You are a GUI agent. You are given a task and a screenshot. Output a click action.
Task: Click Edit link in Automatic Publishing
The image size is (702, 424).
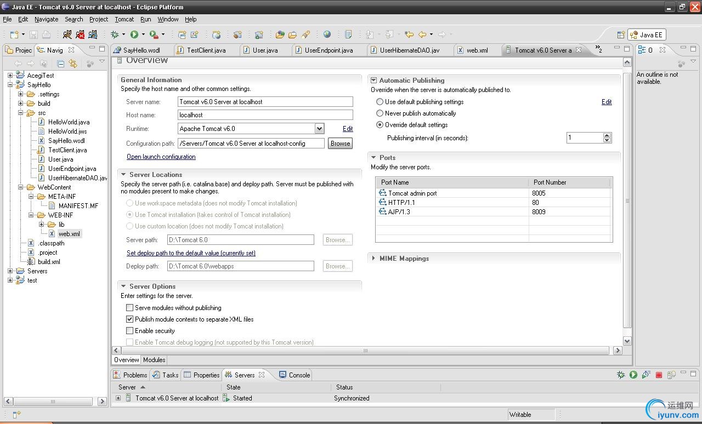[x=607, y=102]
